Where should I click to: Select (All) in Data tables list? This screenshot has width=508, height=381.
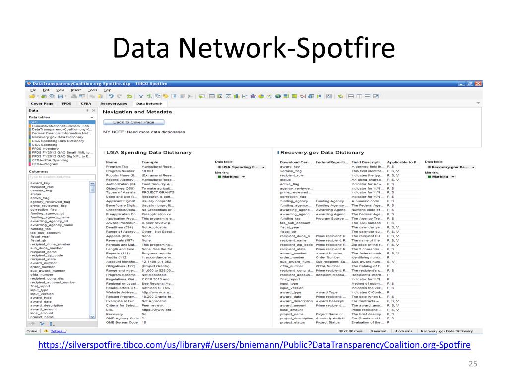tap(62, 122)
